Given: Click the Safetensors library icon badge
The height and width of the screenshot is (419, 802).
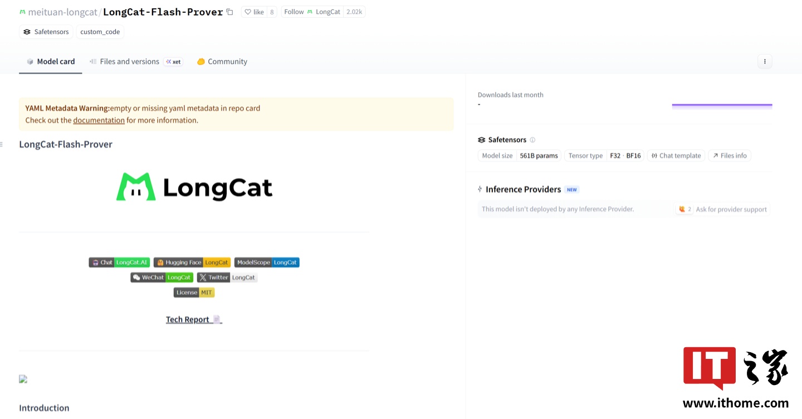Looking at the screenshot, I should pyautogui.click(x=27, y=32).
